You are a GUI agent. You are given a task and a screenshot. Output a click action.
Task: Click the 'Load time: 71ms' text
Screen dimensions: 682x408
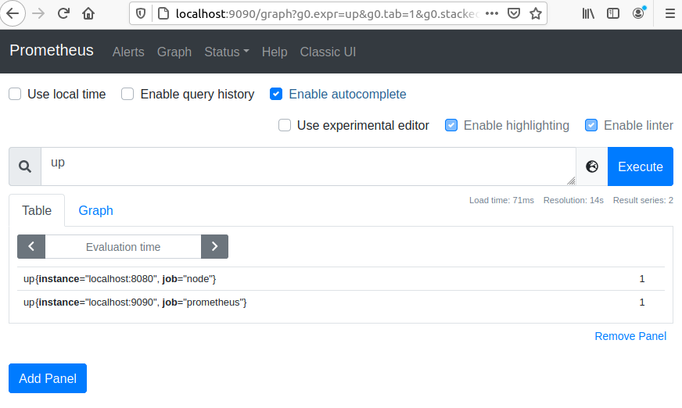[501, 200]
